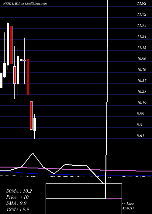Click the 10.19 price axis label
Image resolution: width=152 pixels, height=214 pixels.
point(142,103)
